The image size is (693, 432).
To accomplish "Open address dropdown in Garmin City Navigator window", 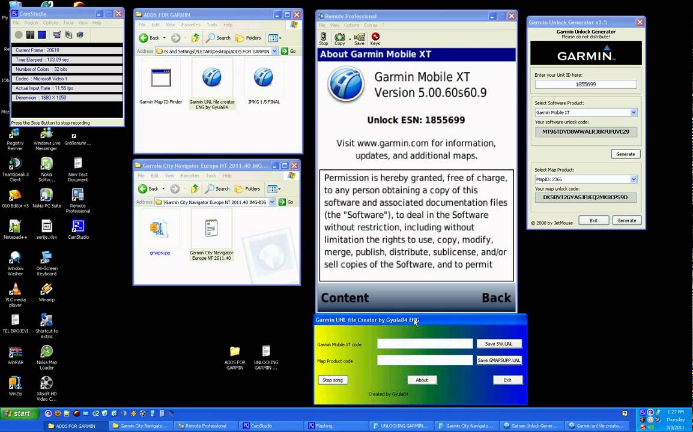I will [272, 202].
